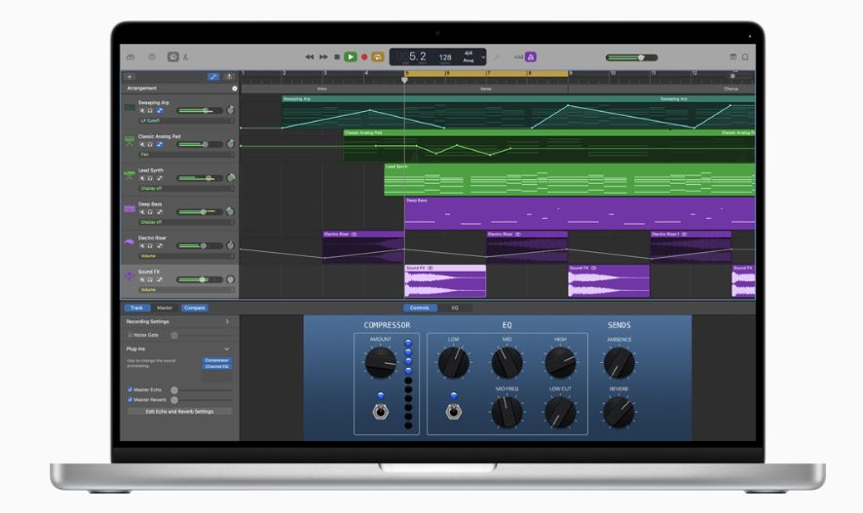Solo the Lead Synth track
Viewport: 863px width, 513px height.
click(x=150, y=178)
